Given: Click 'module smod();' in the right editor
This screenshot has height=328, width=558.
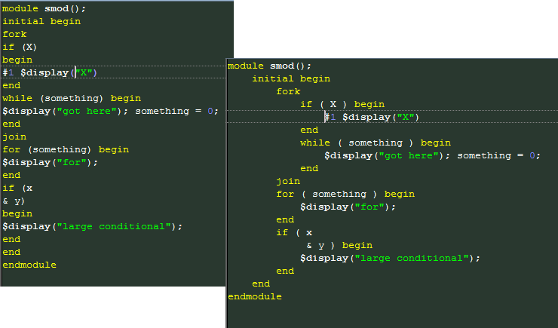Looking at the screenshot, I should 269,66.
